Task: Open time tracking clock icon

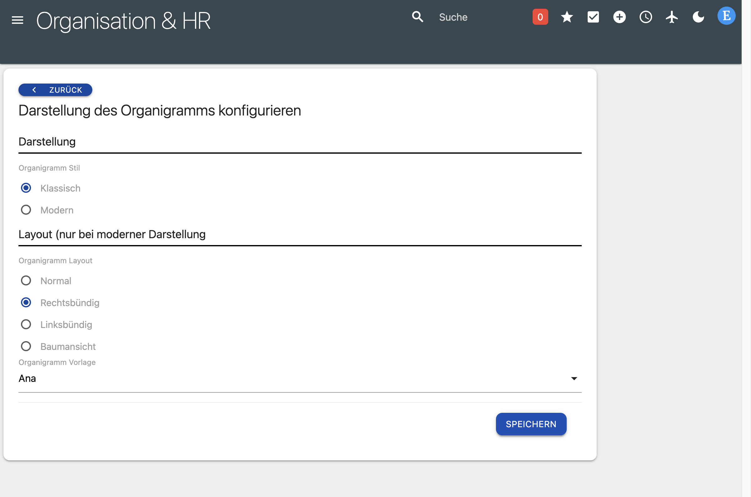Action: coord(646,17)
